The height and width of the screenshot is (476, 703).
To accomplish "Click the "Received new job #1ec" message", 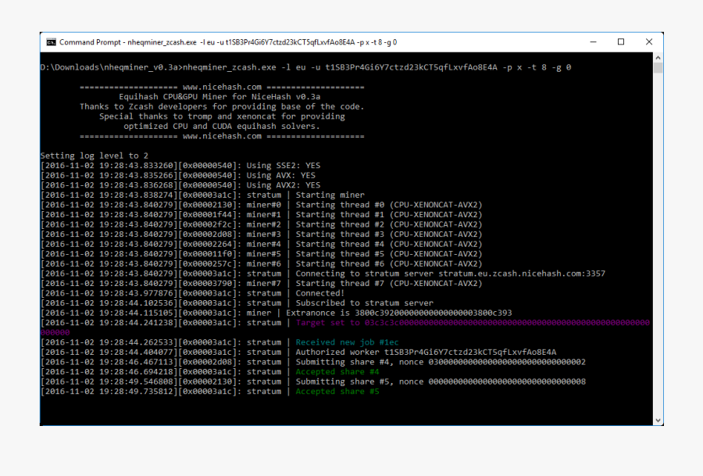I will [x=348, y=342].
